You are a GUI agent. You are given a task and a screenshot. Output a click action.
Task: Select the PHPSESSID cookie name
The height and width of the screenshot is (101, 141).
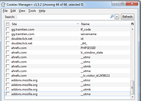[88, 48]
